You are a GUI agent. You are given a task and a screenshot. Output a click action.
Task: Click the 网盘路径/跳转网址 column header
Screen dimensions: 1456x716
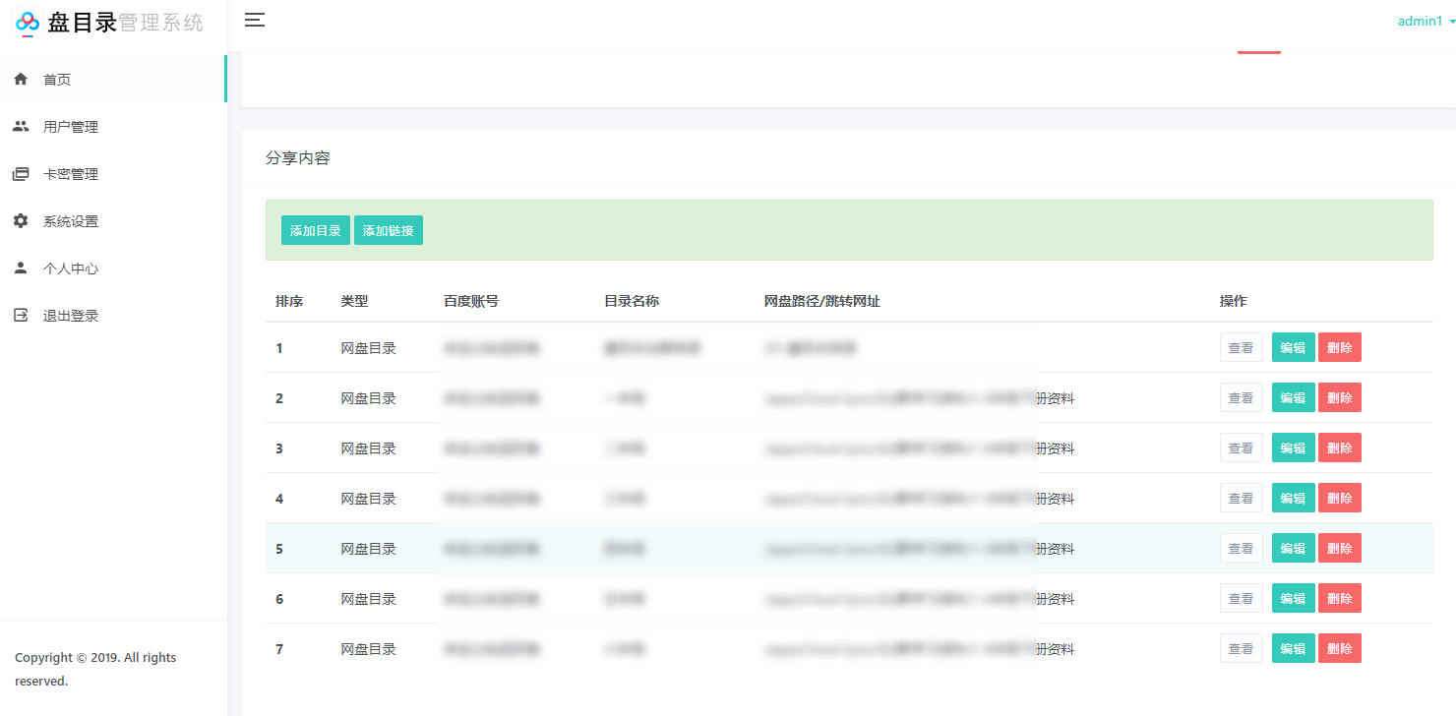(x=822, y=301)
